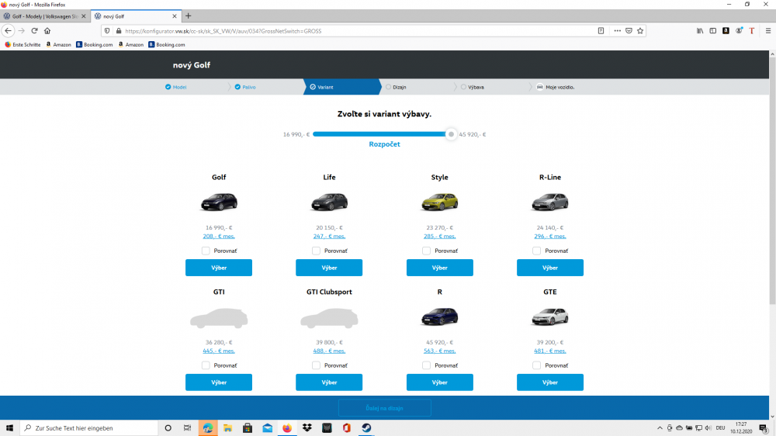Go to Výbava step
The height and width of the screenshot is (436, 776).
point(473,87)
